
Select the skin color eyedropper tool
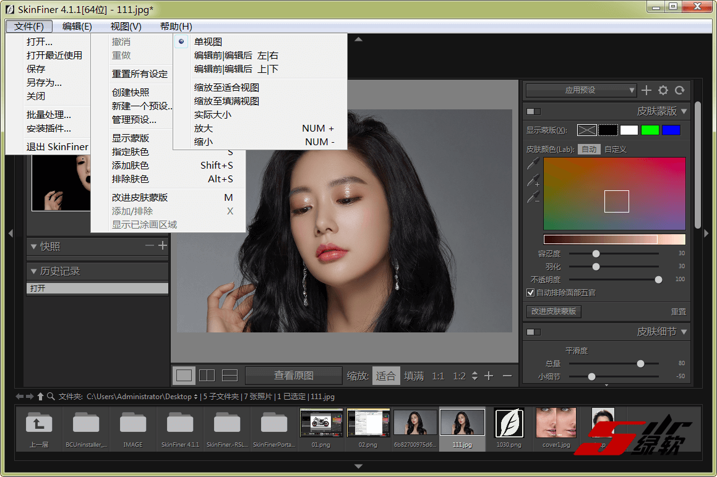(533, 164)
